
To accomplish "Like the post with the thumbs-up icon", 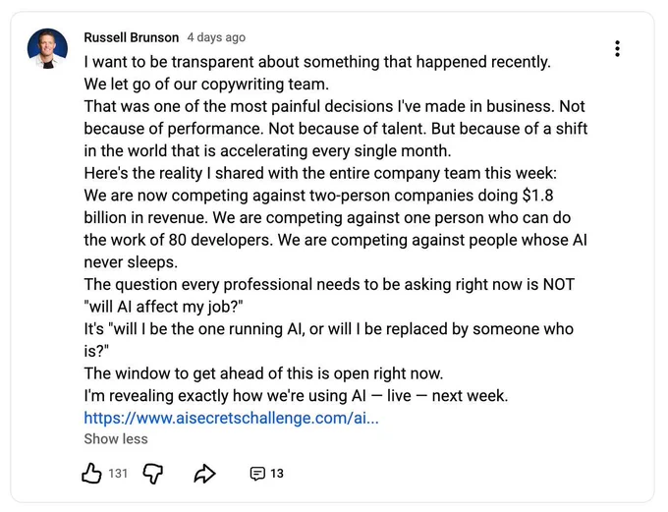I will click(x=91, y=474).
